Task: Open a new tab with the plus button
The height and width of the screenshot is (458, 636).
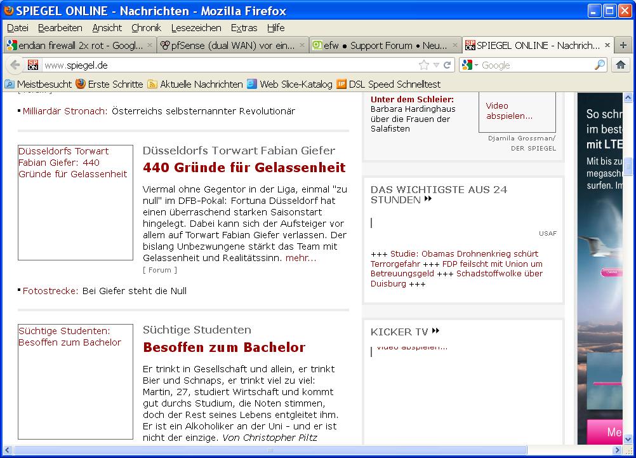Action: 623,45
